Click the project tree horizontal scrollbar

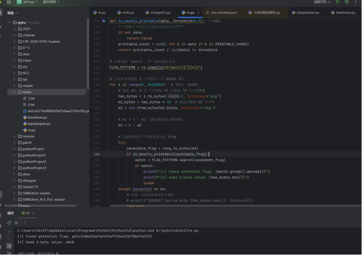(x=41, y=205)
